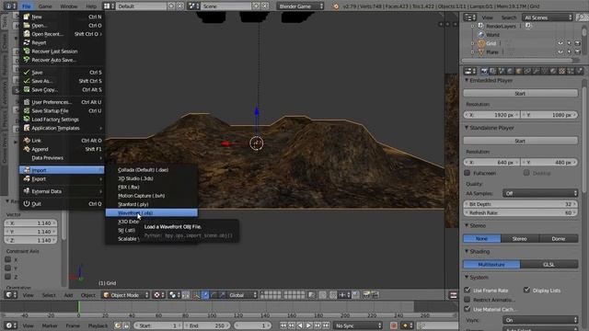Expand the Grid item in outliner tree

point(472,43)
